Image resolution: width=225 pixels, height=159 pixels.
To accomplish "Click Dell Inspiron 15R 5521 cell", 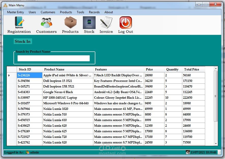I will [68, 86].
